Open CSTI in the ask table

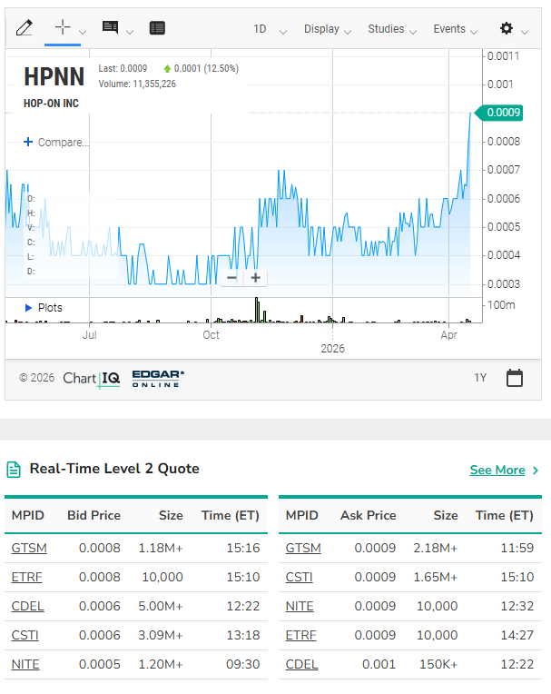[299, 577]
